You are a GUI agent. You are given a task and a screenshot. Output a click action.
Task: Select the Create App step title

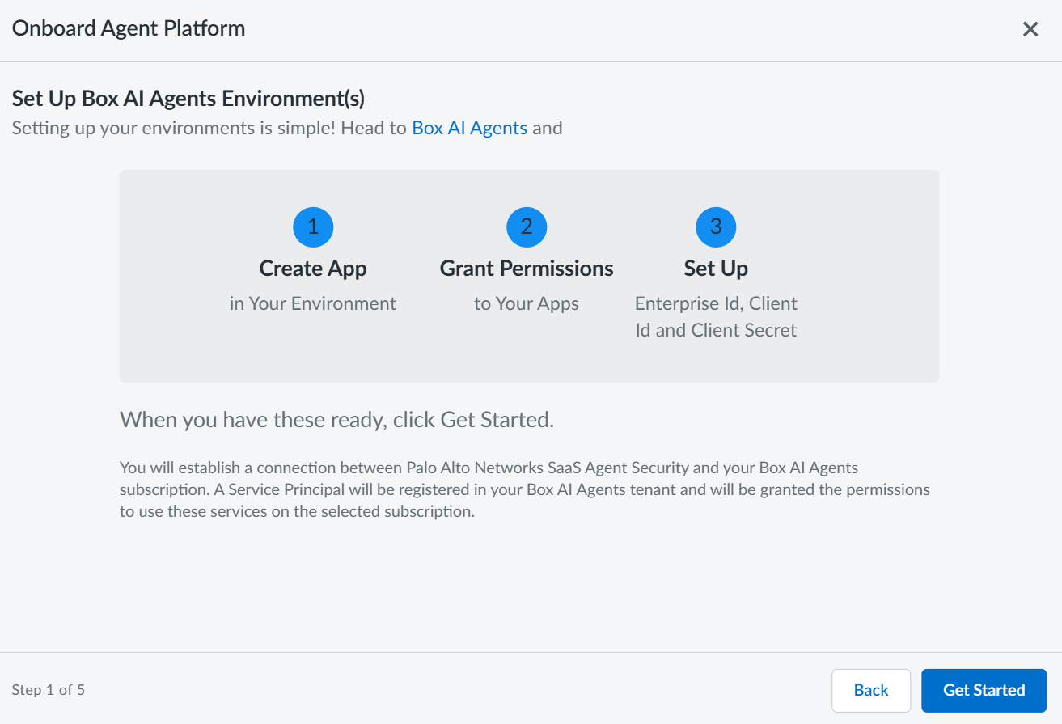pyautogui.click(x=313, y=269)
